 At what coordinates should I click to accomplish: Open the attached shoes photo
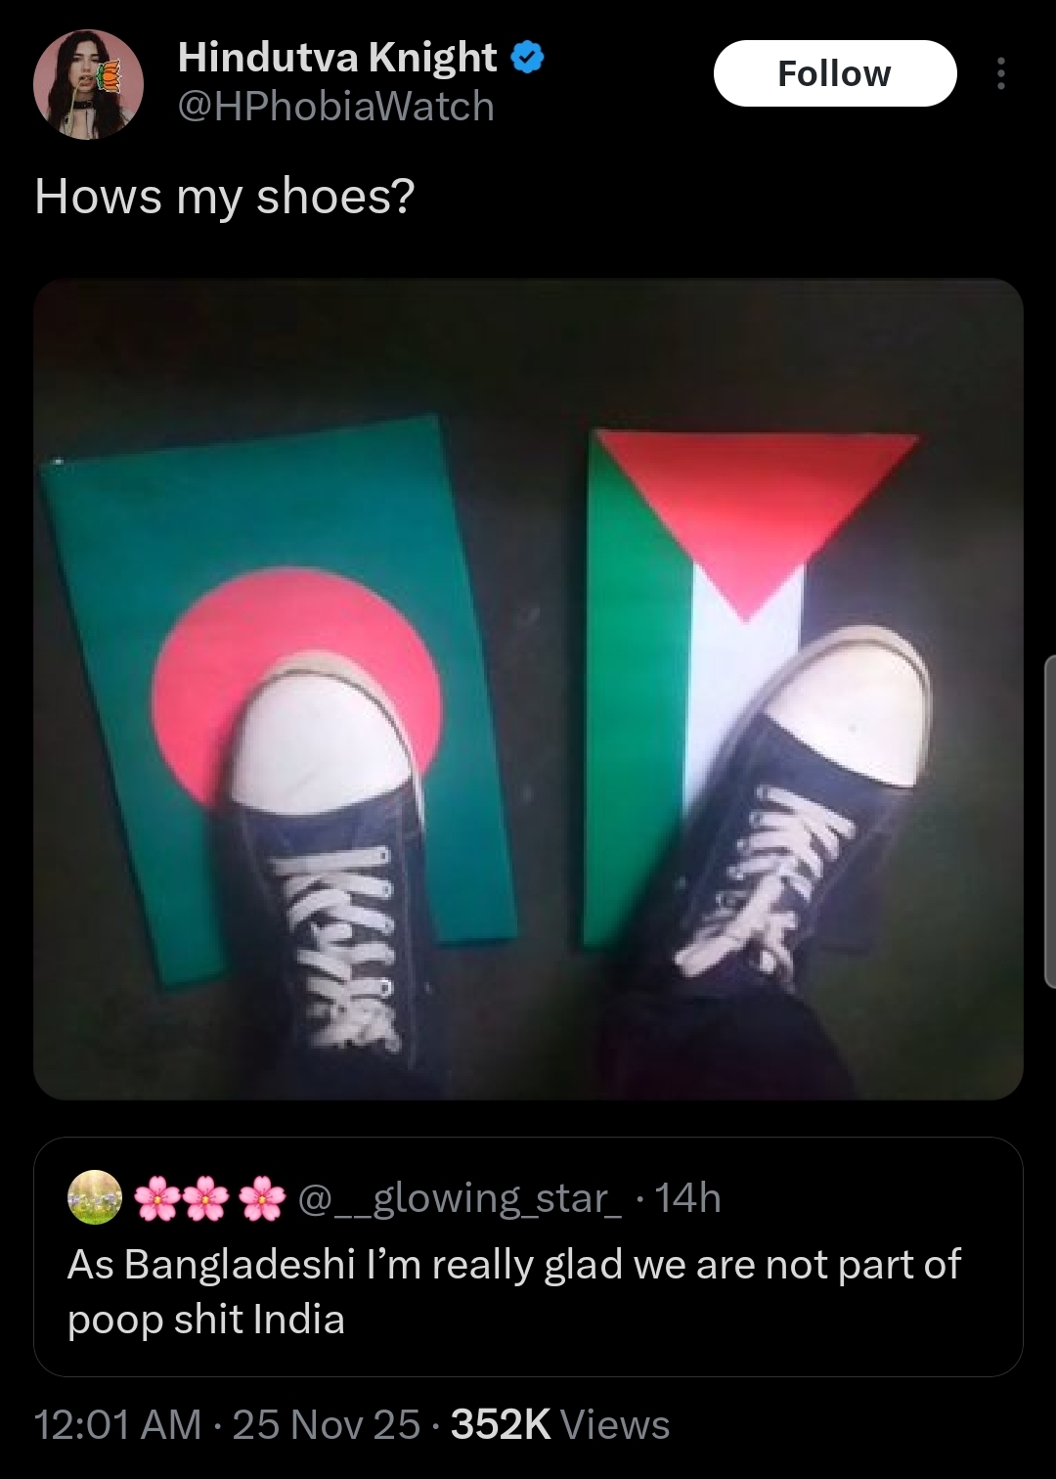(528, 689)
